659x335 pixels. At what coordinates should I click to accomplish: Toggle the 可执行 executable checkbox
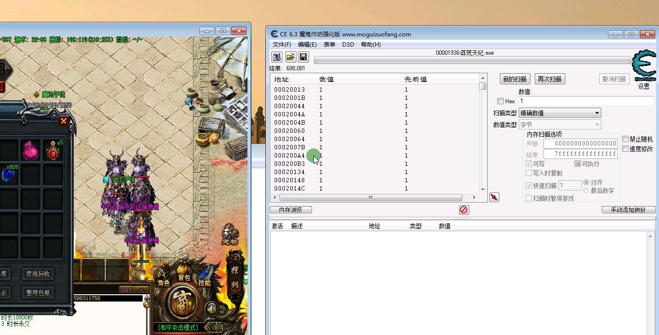[x=577, y=164]
